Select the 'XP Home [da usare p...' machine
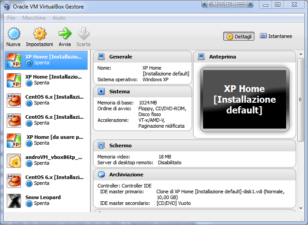The height and width of the screenshot is (225, 308). point(46,141)
